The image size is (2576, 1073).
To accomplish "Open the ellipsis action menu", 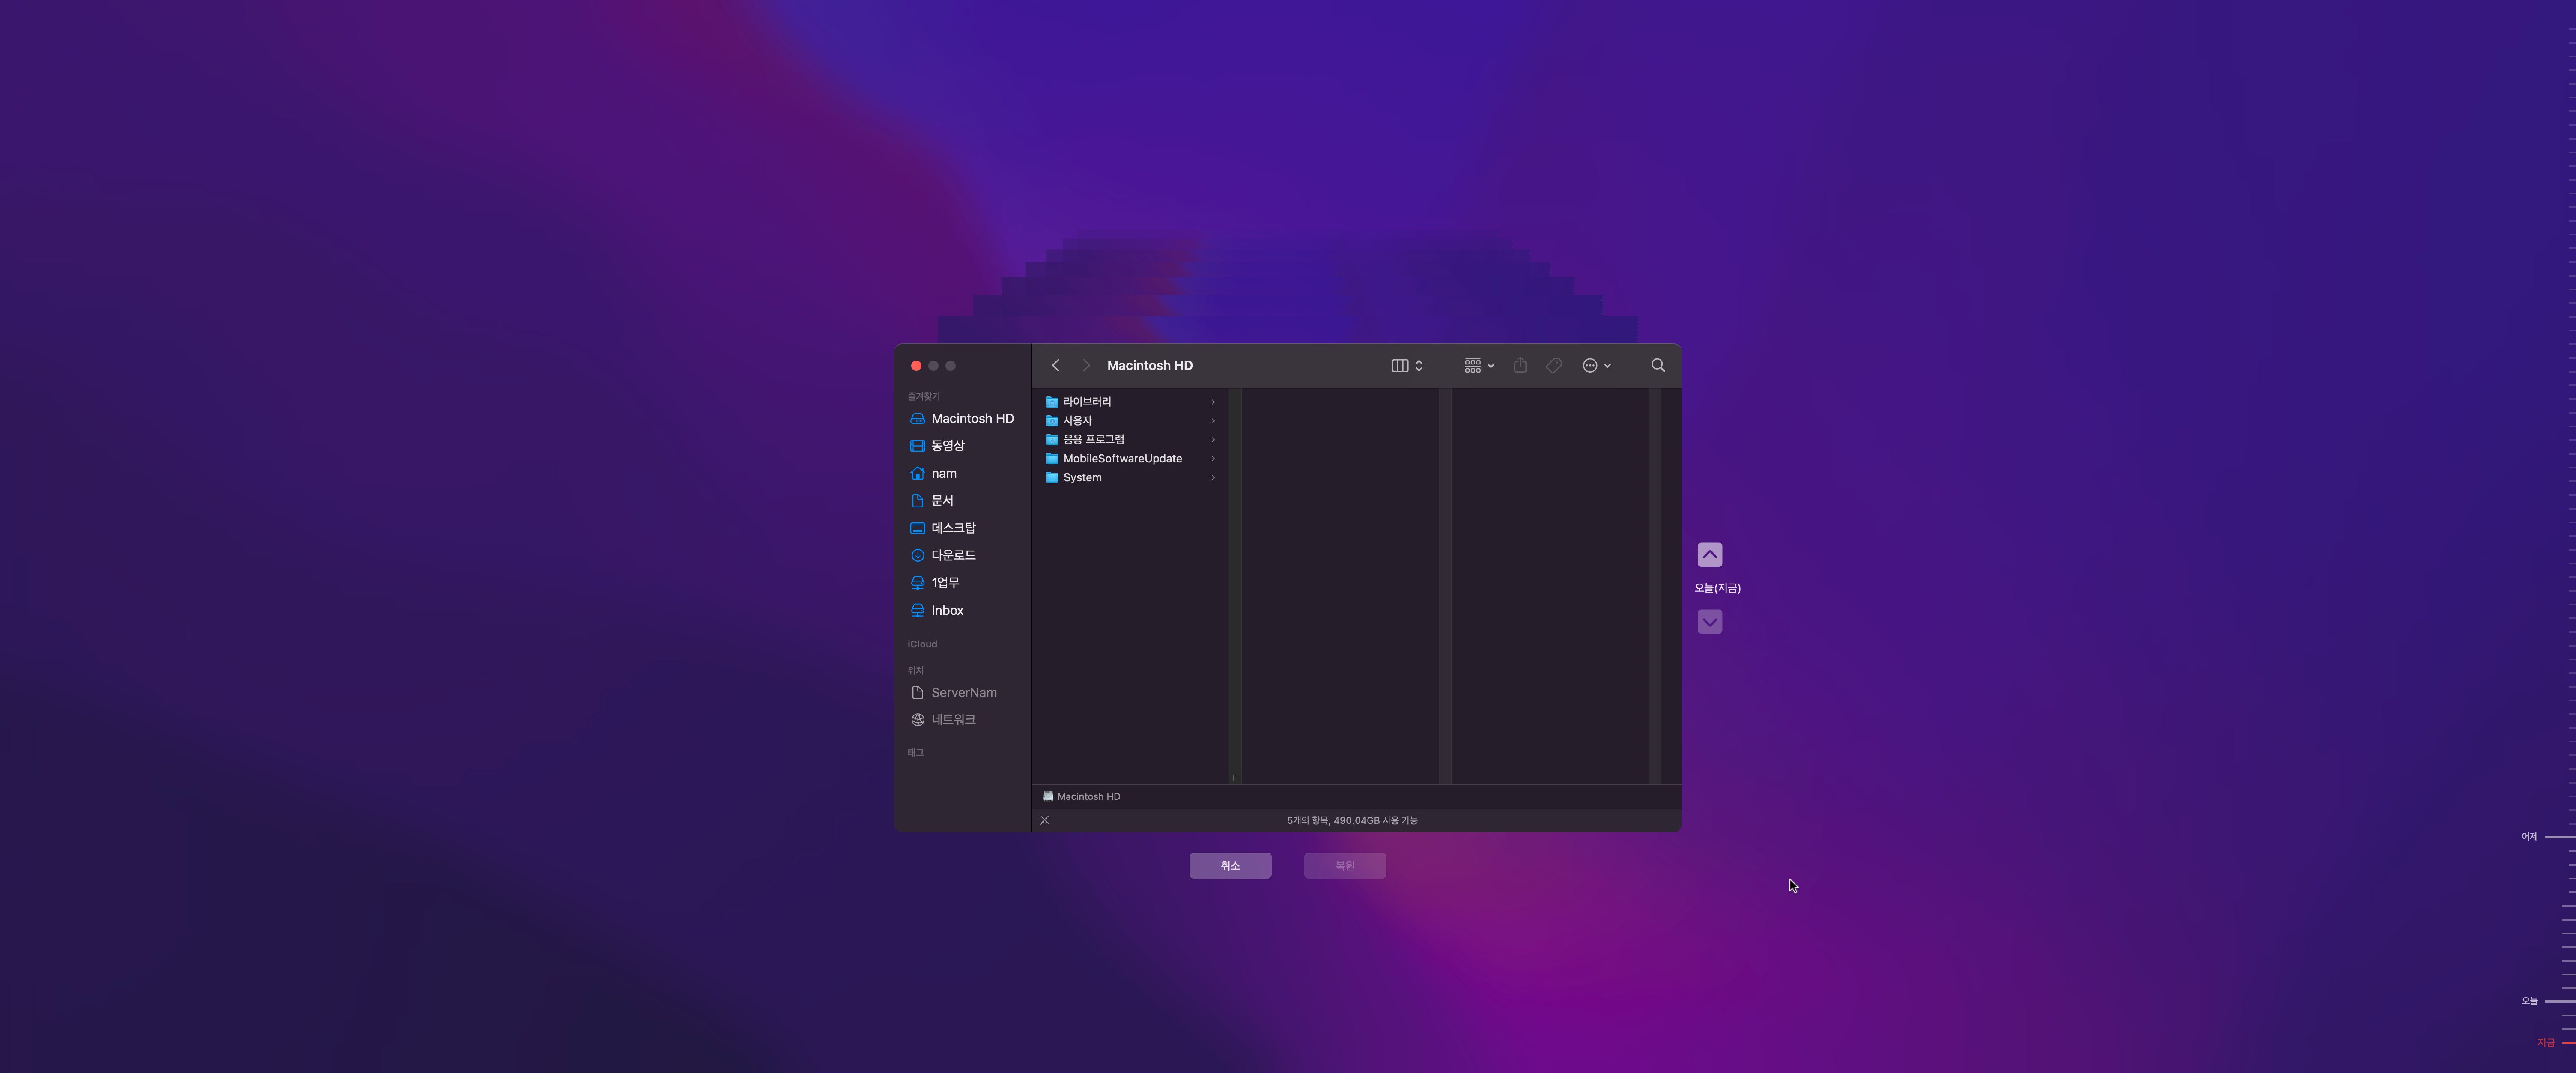I will pyautogui.click(x=1596, y=365).
